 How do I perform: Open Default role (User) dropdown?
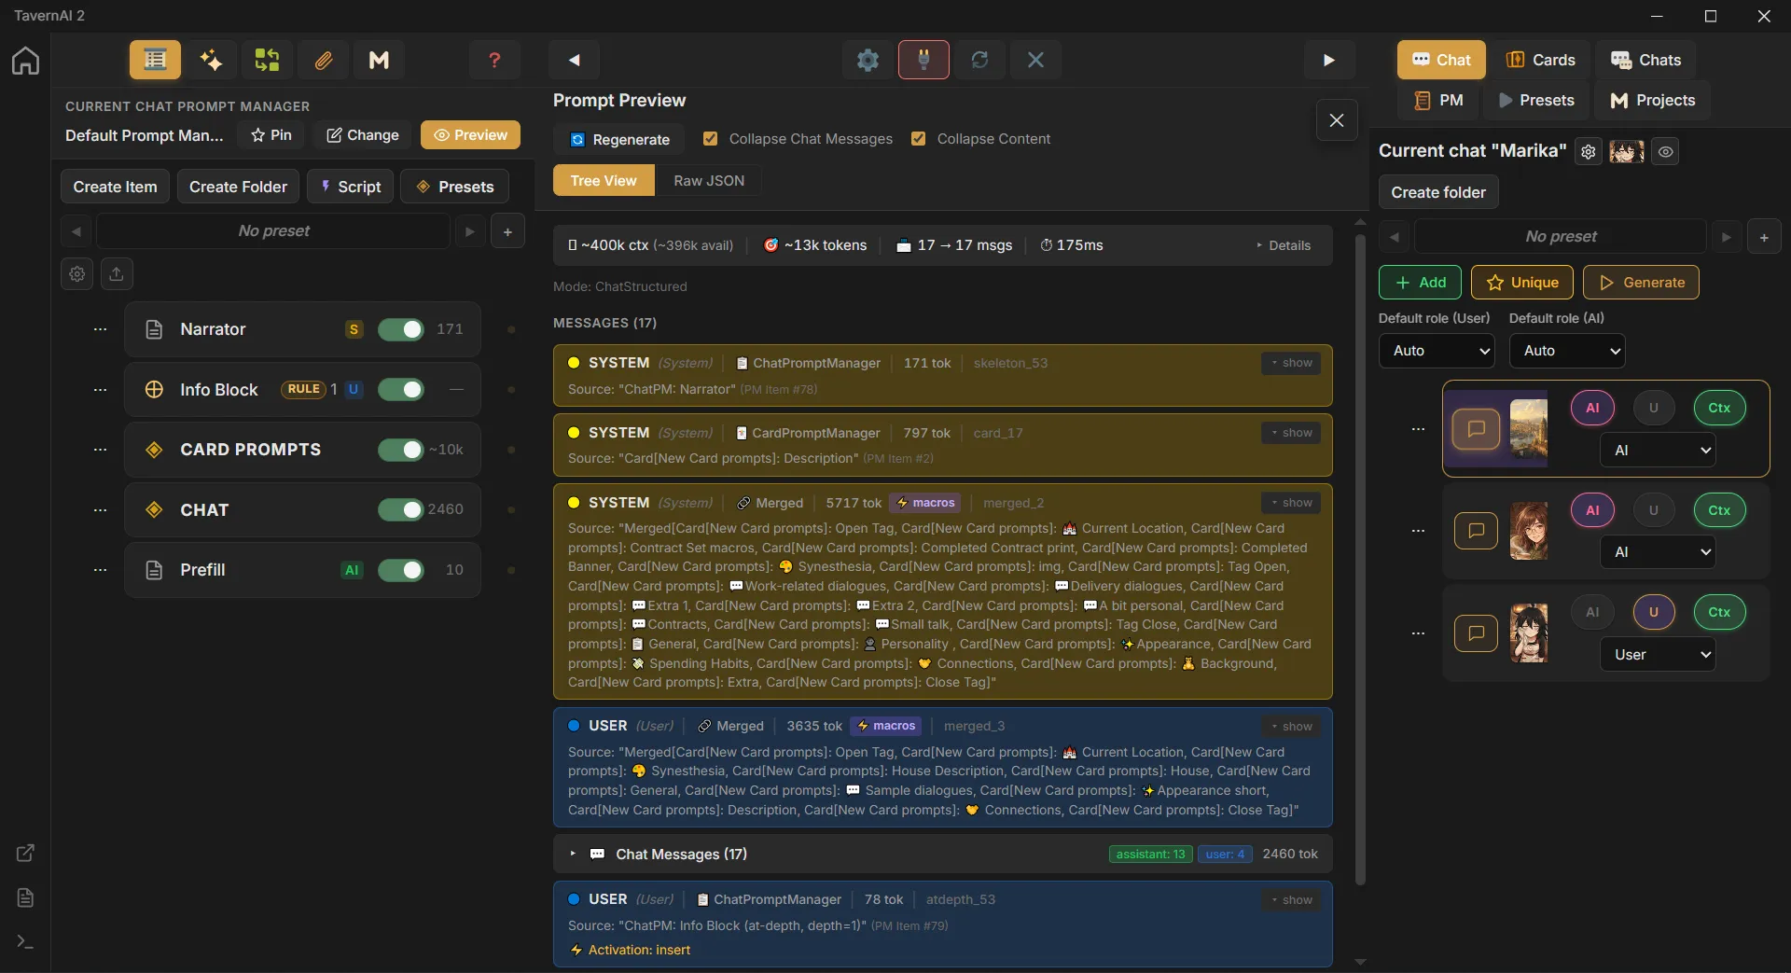[x=1437, y=351]
